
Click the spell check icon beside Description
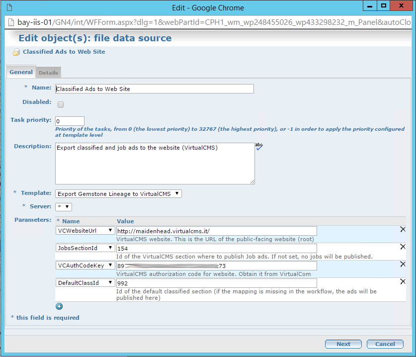259,146
